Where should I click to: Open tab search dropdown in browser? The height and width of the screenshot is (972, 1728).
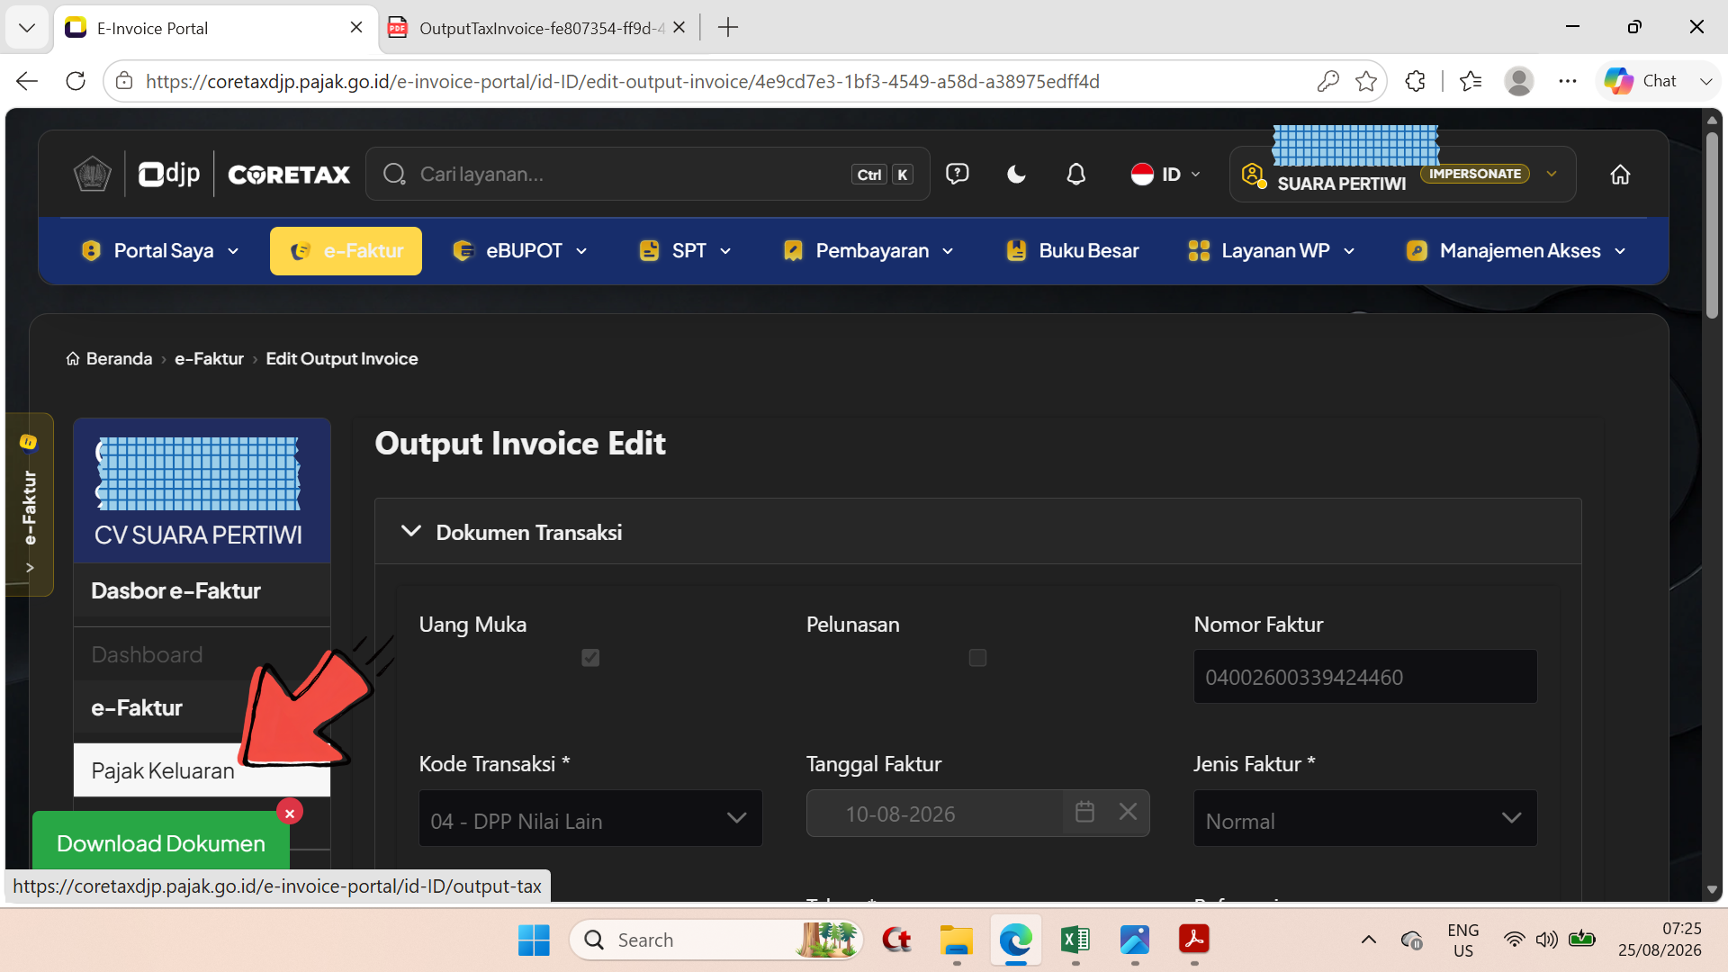[27, 28]
